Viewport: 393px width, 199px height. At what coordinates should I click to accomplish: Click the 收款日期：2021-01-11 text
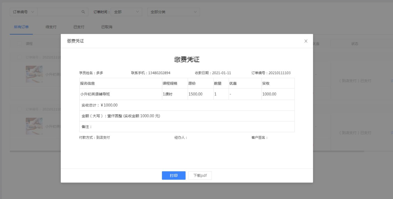pos(213,73)
